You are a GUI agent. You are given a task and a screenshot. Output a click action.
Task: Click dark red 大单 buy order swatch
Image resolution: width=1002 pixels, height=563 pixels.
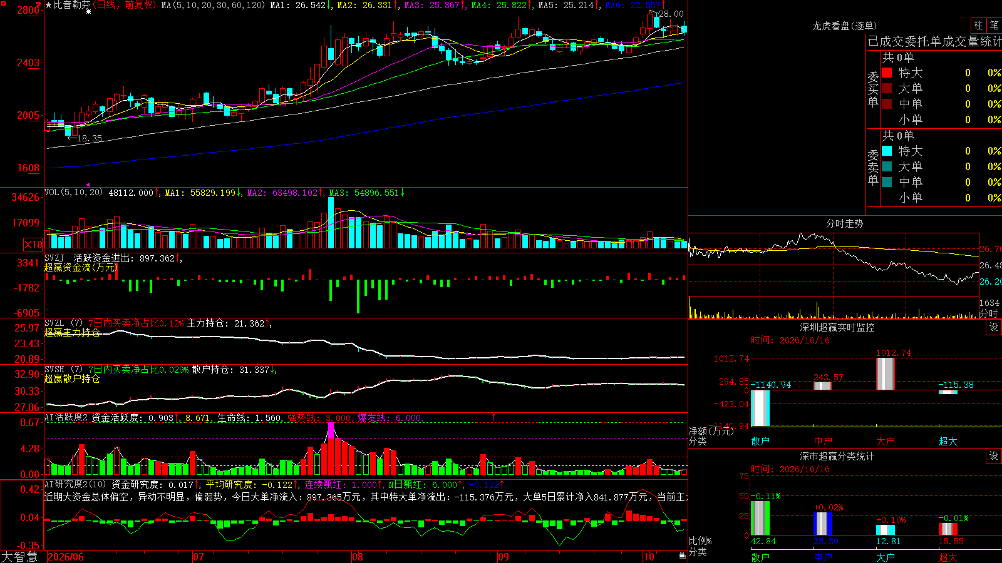887,88
